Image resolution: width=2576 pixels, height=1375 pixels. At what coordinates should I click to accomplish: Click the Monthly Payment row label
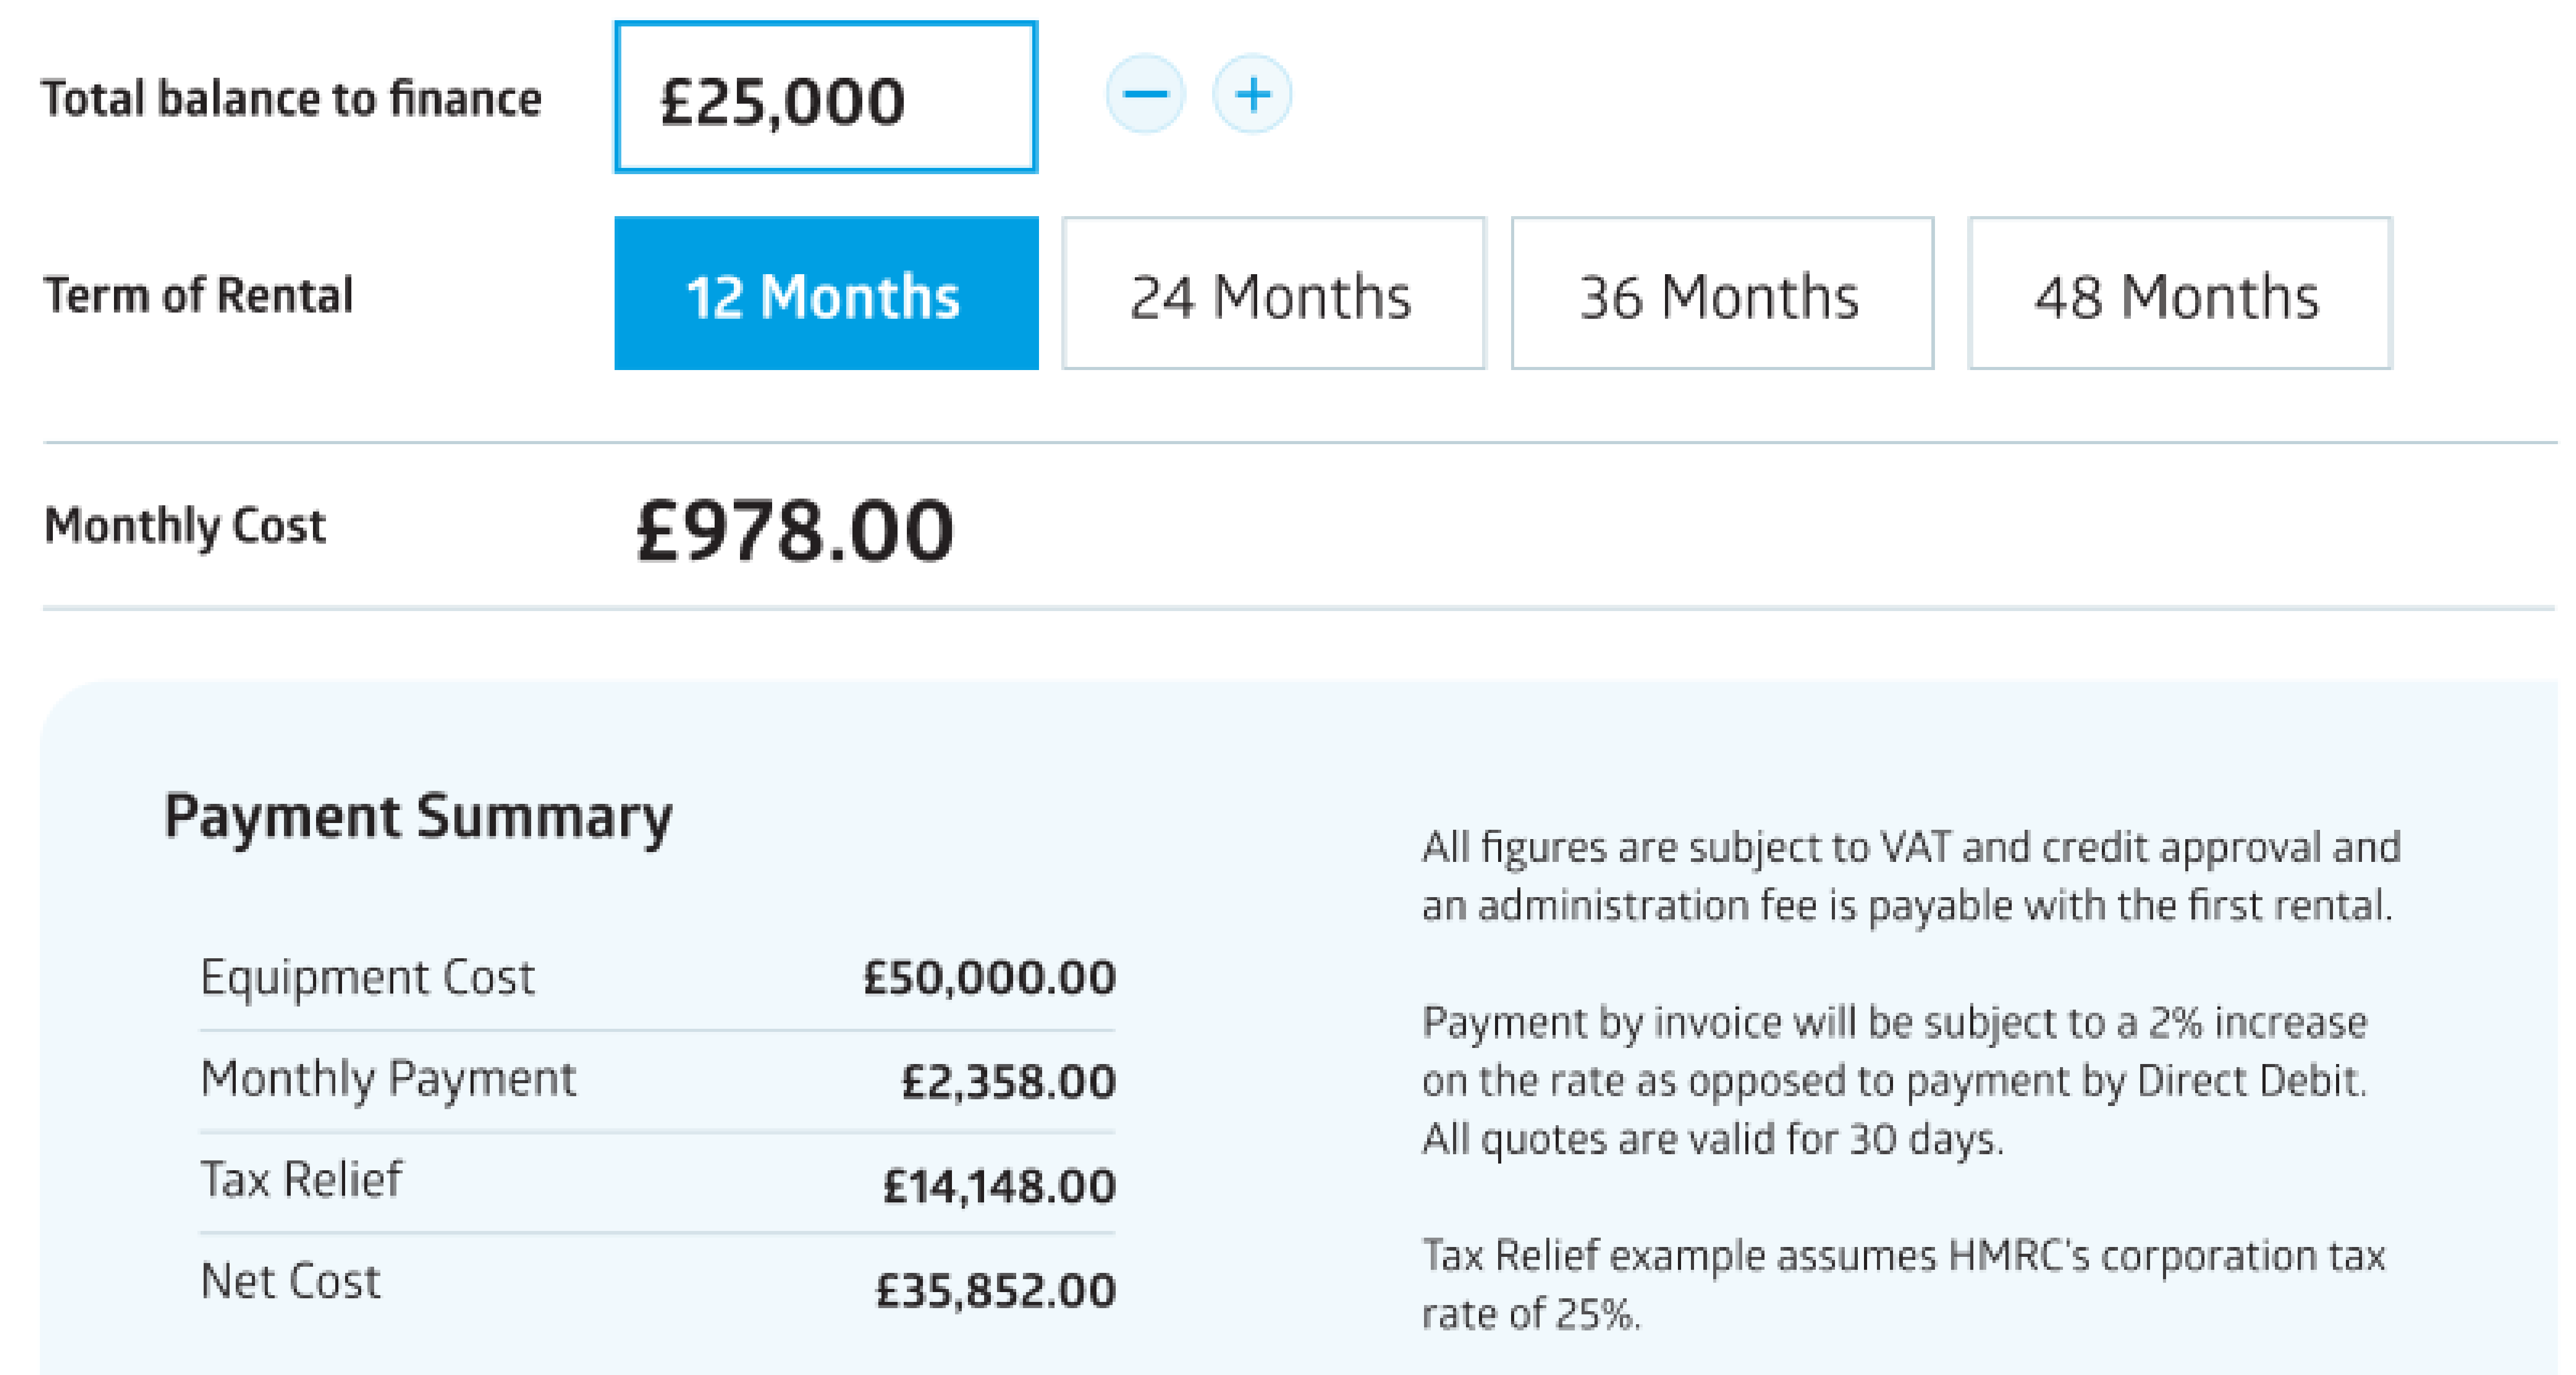388,1080
